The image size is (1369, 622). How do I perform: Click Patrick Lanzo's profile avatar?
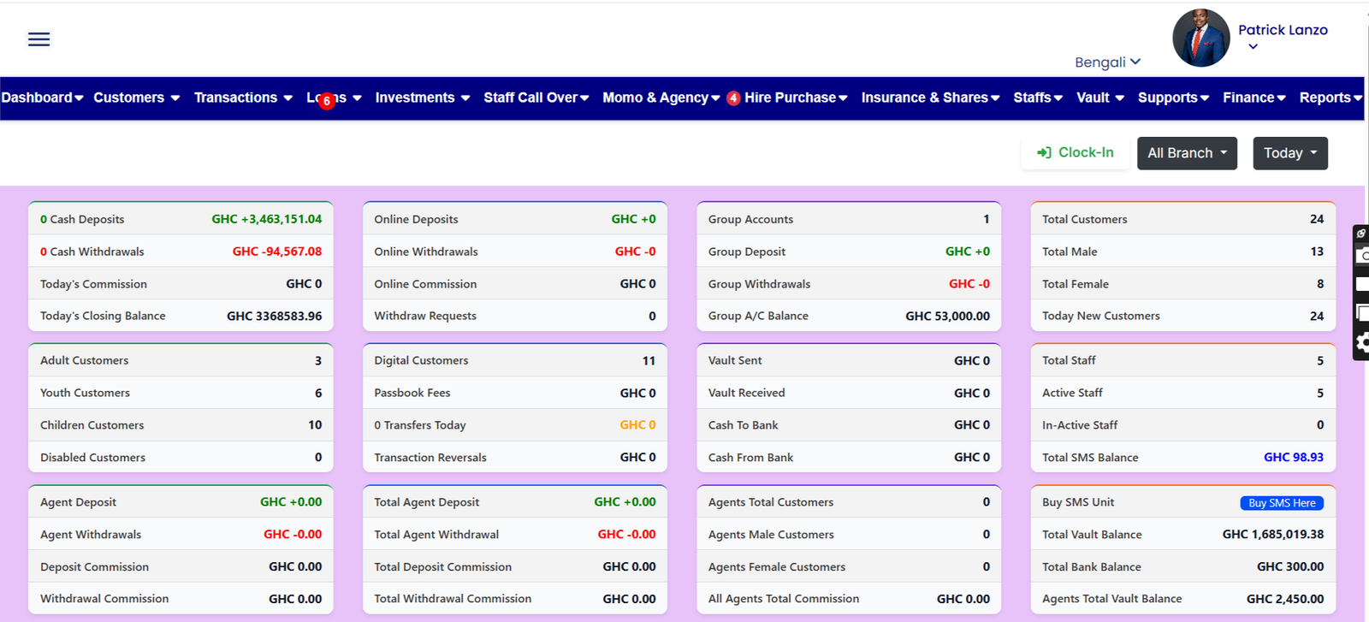(x=1200, y=39)
